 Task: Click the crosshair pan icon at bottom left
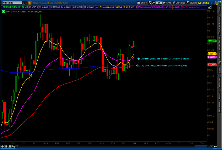2,146
